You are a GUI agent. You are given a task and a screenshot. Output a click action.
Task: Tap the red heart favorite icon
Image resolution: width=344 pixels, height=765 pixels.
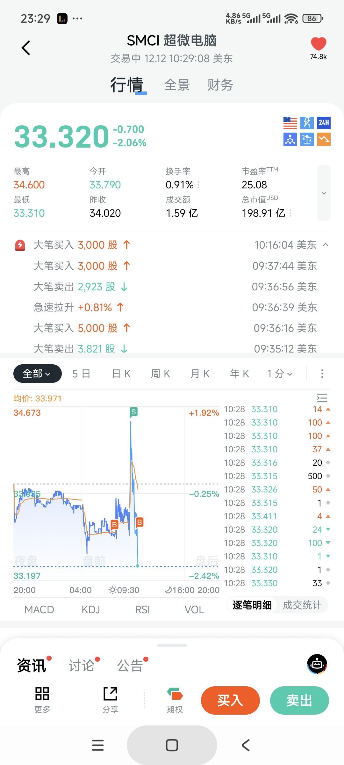tap(318, 44)
